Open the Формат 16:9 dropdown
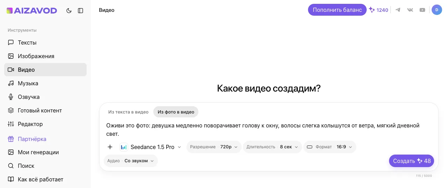 330,147
